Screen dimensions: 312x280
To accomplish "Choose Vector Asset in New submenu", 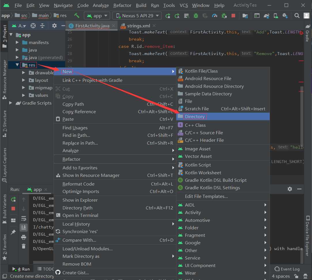I will 223,156.
